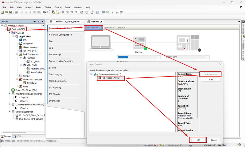Click the Undo arrow icon
The image size is (245, 147).
pyautogui.click(x=22, y=12)
